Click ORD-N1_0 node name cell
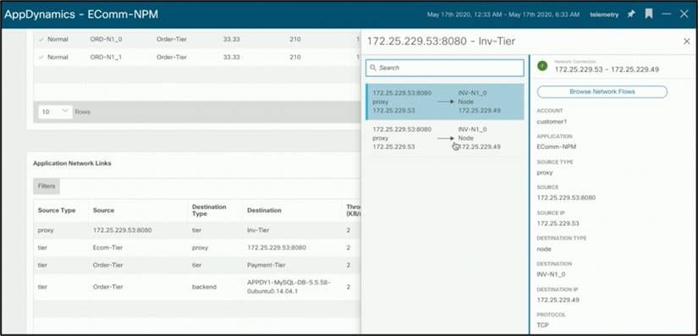This screenshot has width=698, height=336. click(x=106, y=39)
